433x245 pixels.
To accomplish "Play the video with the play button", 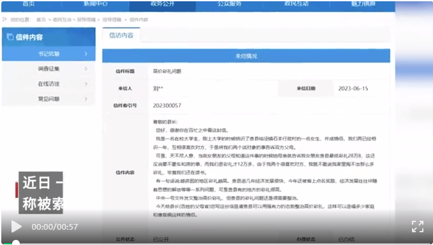I will [x=17, y=226].
